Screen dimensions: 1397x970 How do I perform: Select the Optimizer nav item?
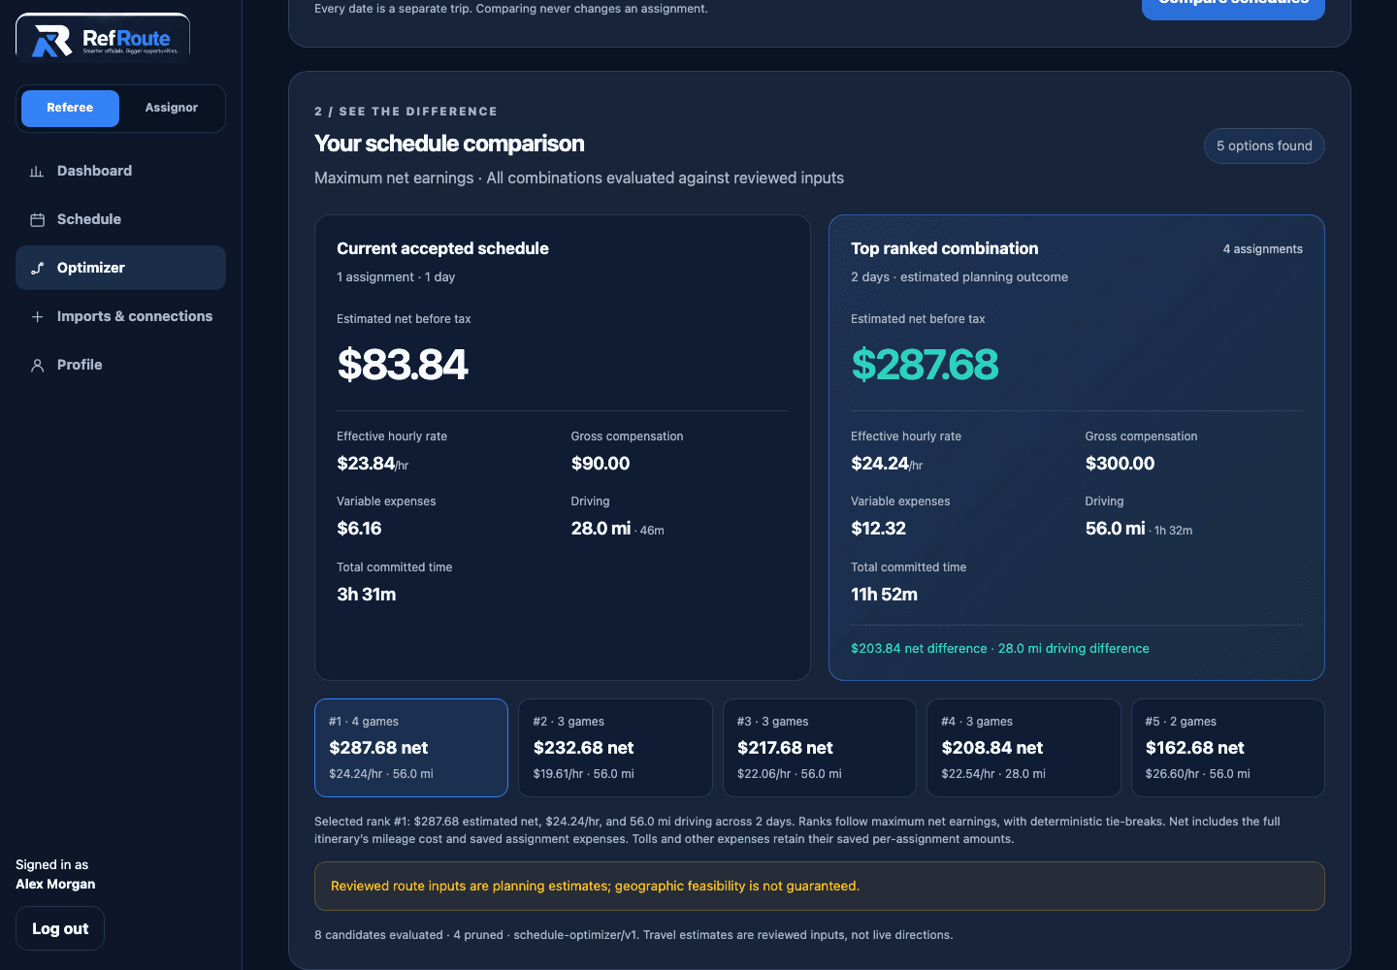point(120,268)
